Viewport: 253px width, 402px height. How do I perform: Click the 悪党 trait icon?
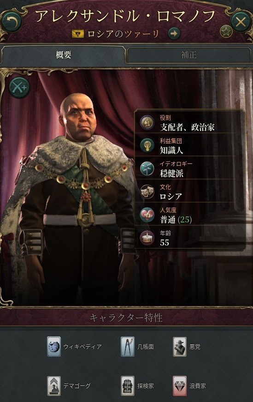(x=180, y=347)
